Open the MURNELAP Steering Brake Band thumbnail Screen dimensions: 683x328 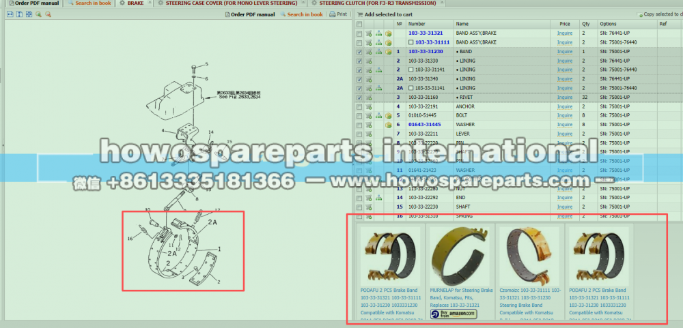460,256
